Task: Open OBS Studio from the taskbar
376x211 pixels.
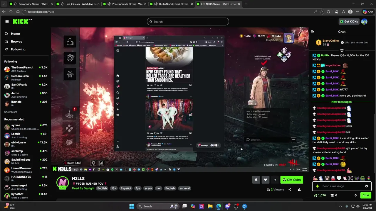Action: pyautogui.click(x=236, y=206)
